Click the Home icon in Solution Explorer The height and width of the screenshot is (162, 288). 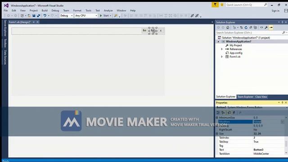228,27
